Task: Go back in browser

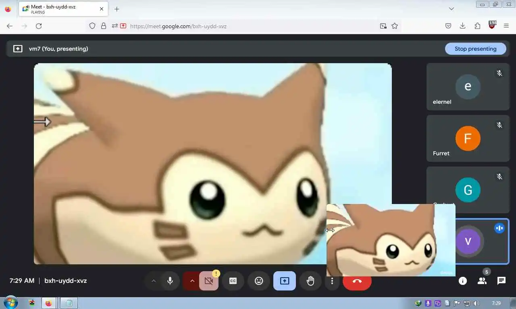Action: [x=10, y=26]
